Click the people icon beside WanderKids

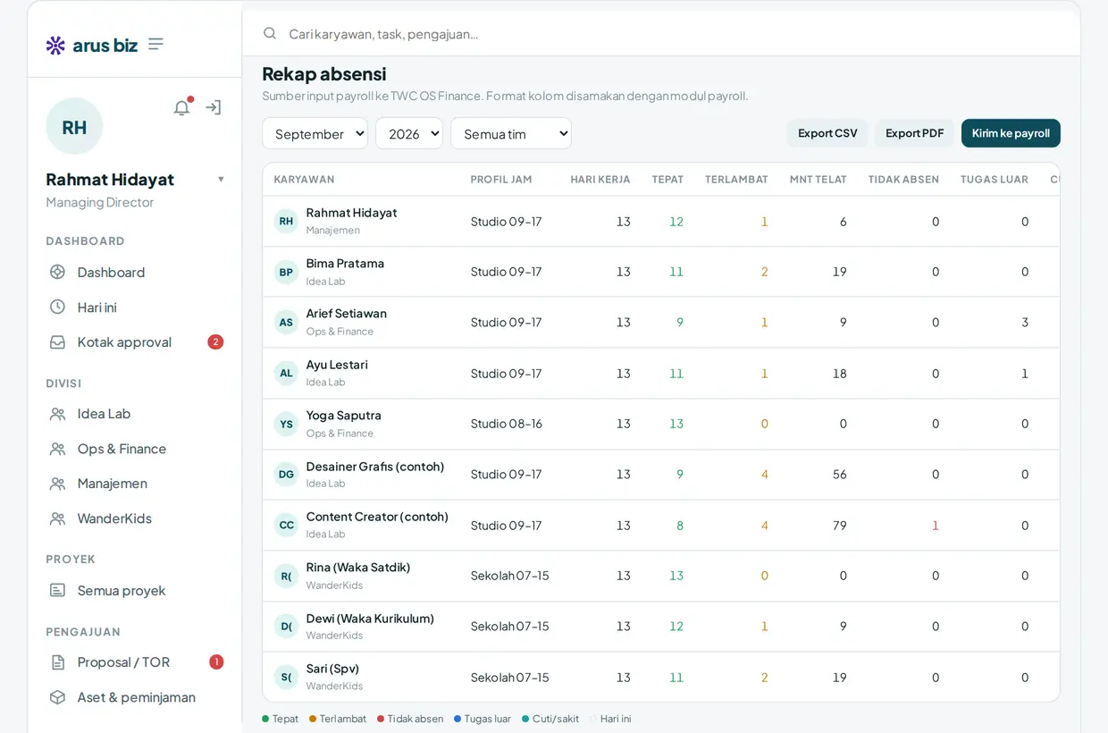click(57, 518)
